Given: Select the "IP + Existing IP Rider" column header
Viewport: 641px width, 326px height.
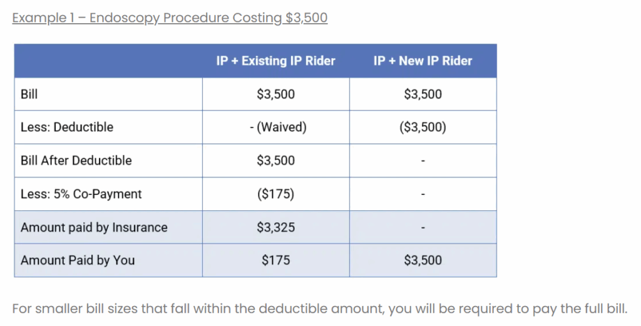Looking at the screenshot, I should [x=275, y=61].
